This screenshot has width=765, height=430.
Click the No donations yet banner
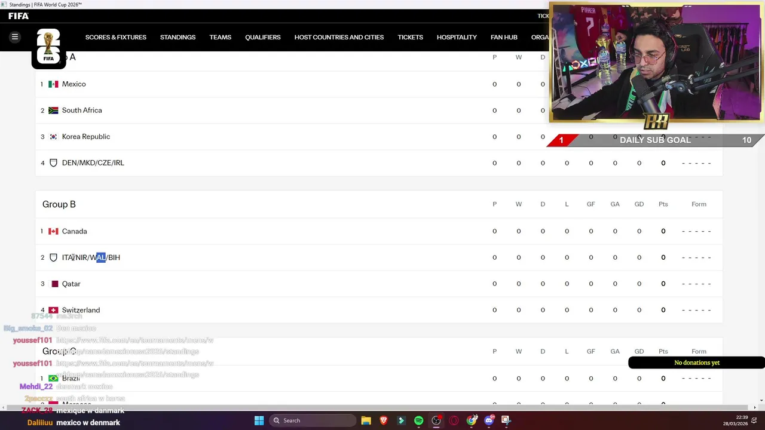pyautogui.click(x=696, y=363)
